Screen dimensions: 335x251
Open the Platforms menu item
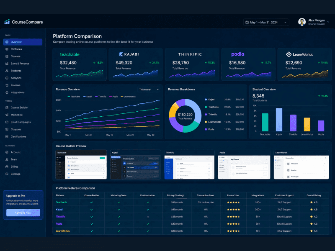[23, 49]
